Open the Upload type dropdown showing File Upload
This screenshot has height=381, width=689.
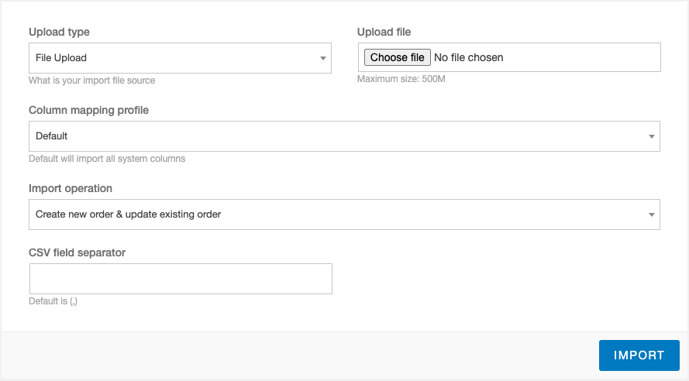(180, 58)
